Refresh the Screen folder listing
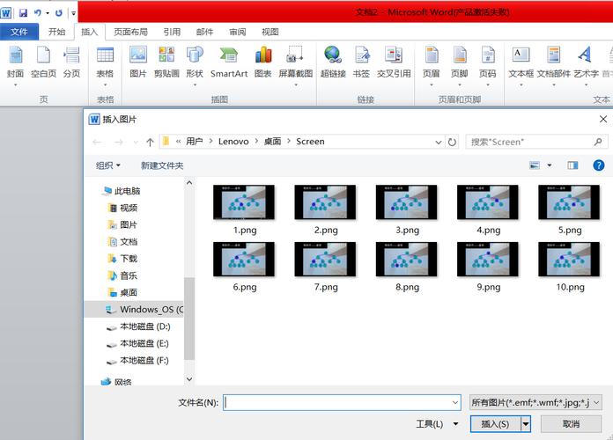613x440 pixels. pyautogui.click(x=452, y=142)
